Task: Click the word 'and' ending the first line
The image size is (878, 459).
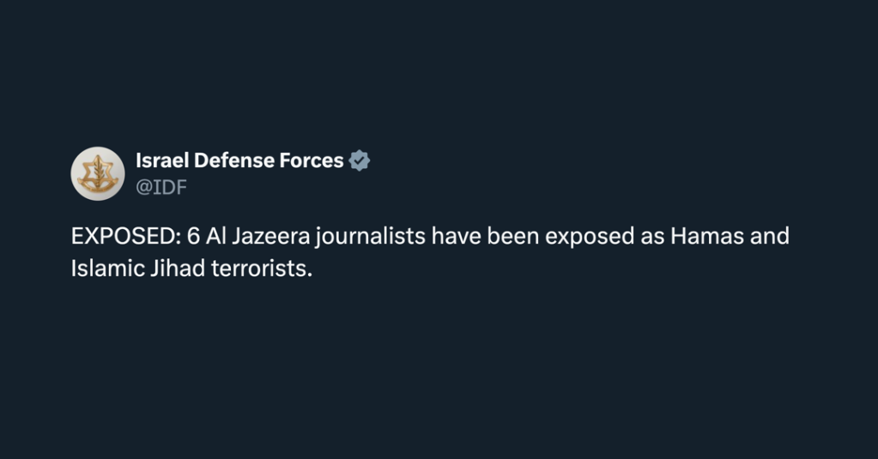Action: point(771,237)
